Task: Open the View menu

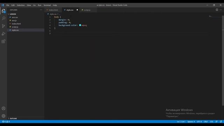Action: point(29,5)
